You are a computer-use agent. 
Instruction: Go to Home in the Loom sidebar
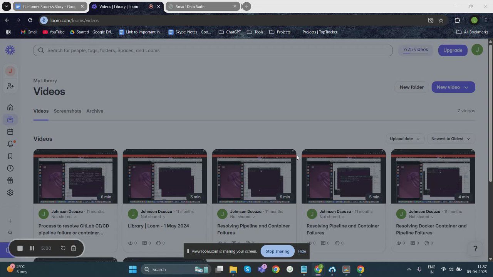click(x=10, y=107)
